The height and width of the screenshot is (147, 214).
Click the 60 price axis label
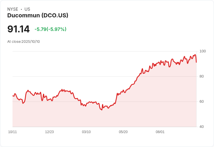click(201, 102)
